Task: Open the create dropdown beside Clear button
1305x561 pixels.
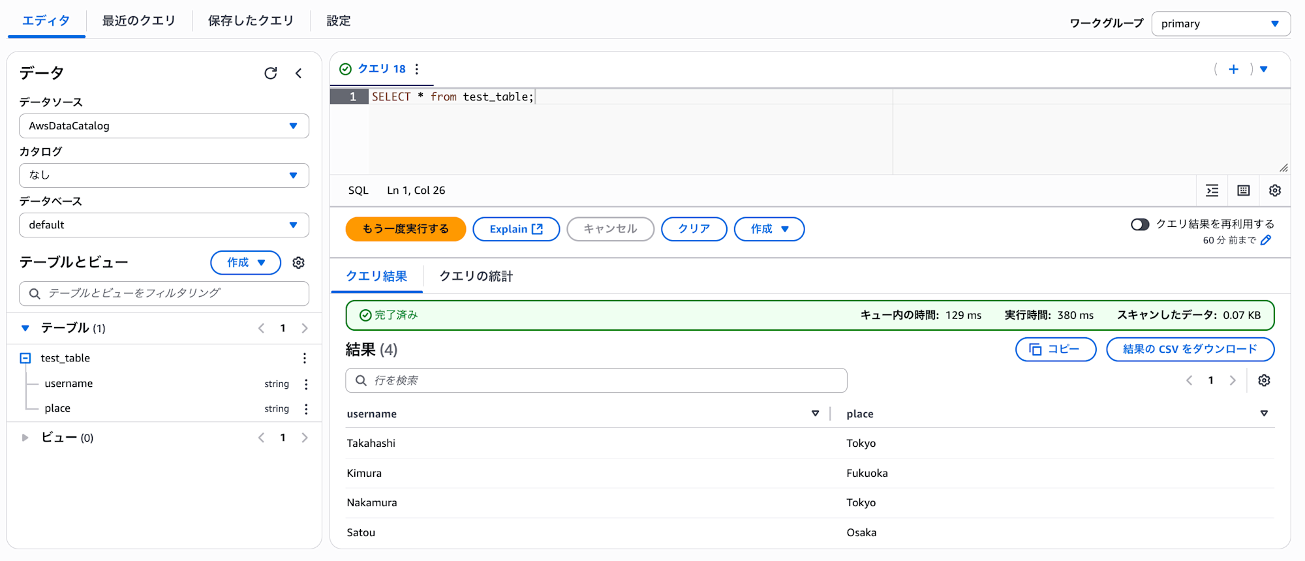Action: point(769,229)
